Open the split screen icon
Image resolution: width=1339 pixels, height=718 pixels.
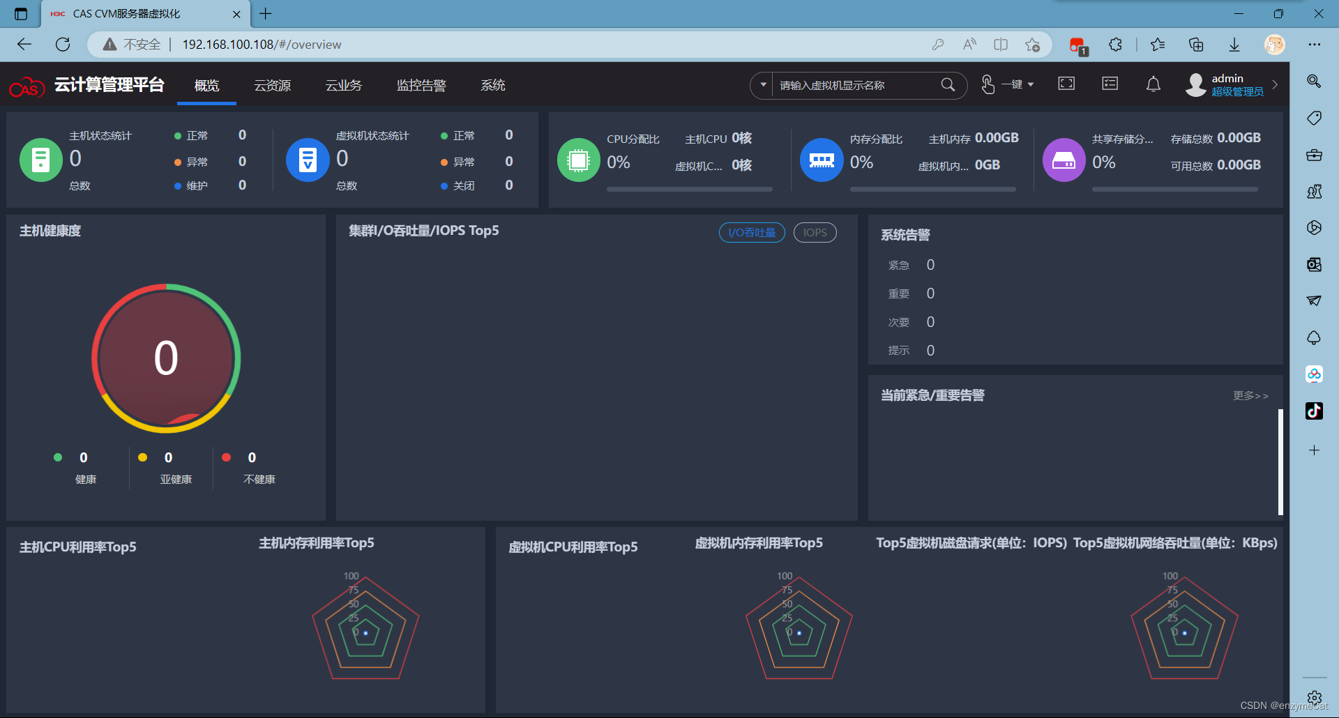(x=1001, y=44)
